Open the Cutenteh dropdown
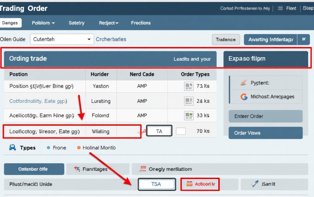Screen dimensions: 314x197 click(62, 39)
